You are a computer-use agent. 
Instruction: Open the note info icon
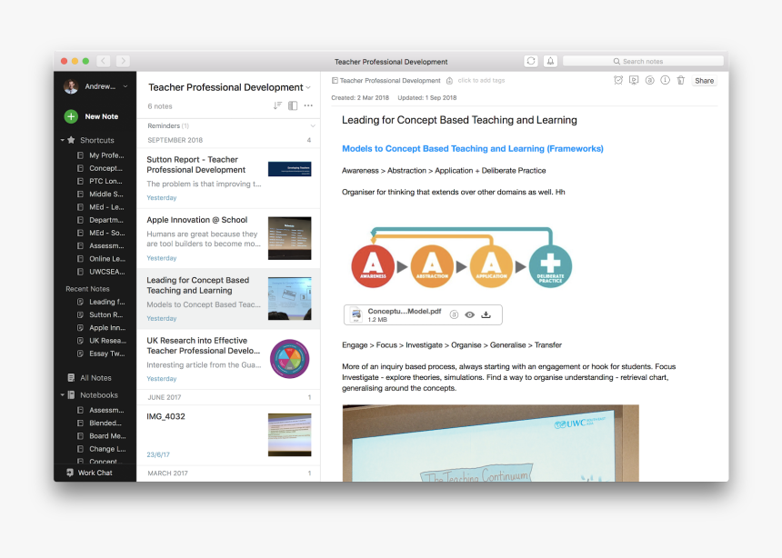[x=665, y=81]
